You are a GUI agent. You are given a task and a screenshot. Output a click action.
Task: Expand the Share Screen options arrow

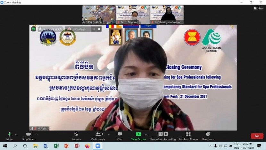click(x=146, y=134)
